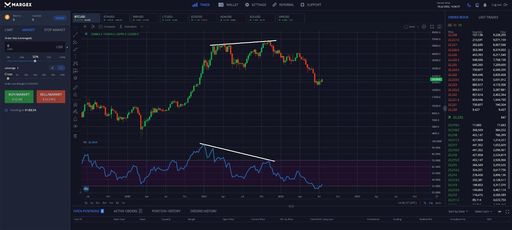Click the trash icon to remove drawings
The height and width of the screenshot is (230, 512).
(76, 136)
